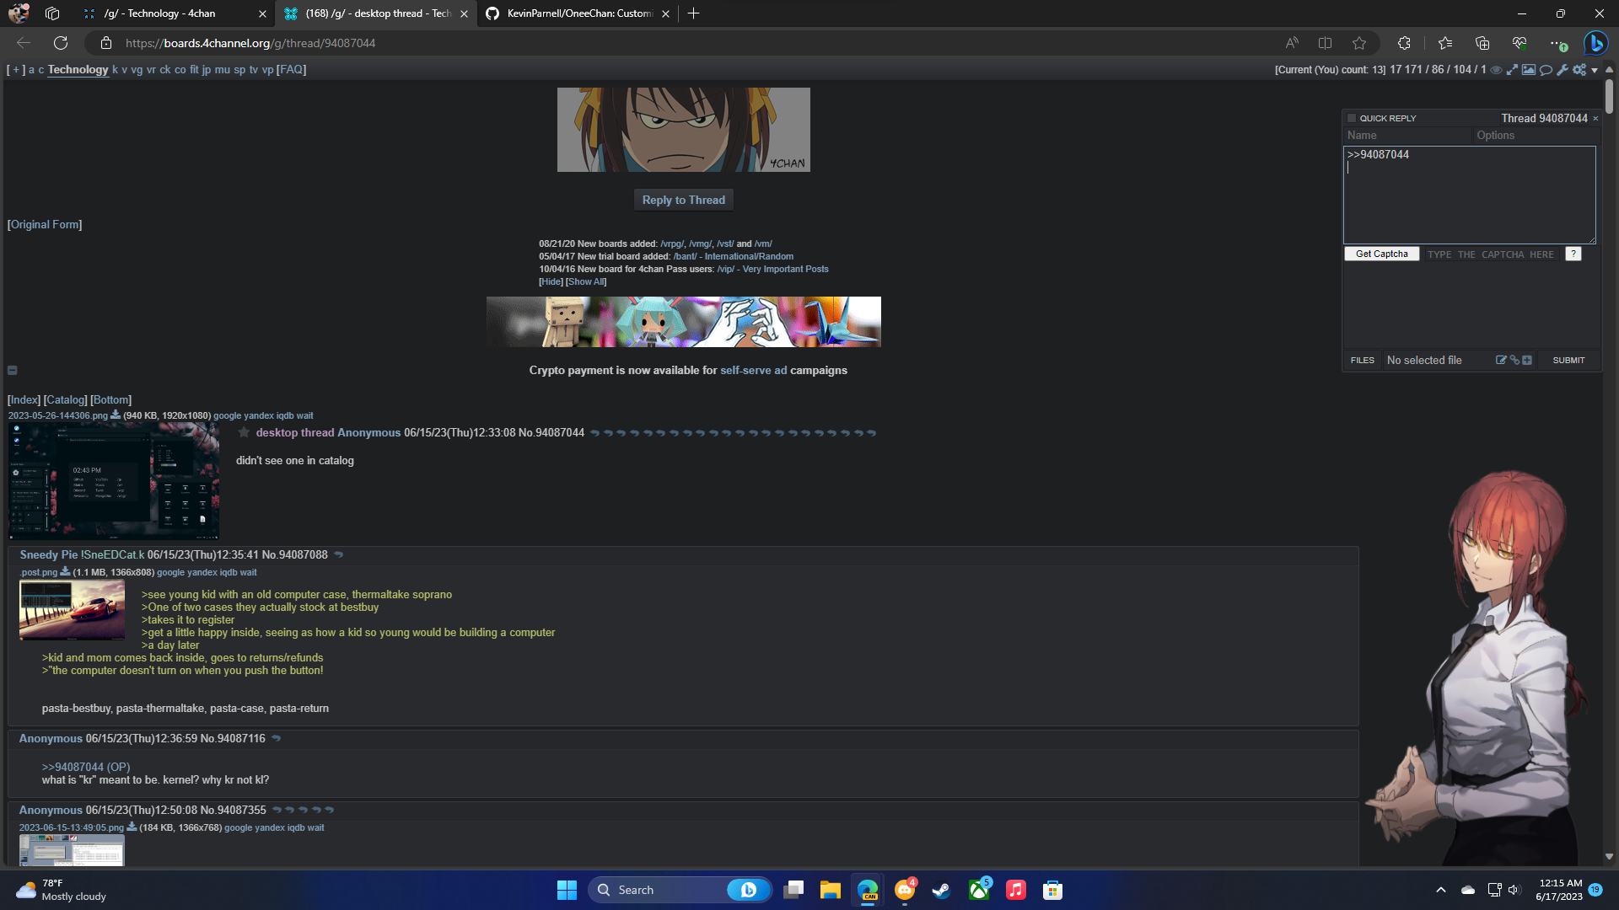Viewport: 1619px width, 910px height.
Task: Click the thread watcher eye icon
Action: point(1496,70)
